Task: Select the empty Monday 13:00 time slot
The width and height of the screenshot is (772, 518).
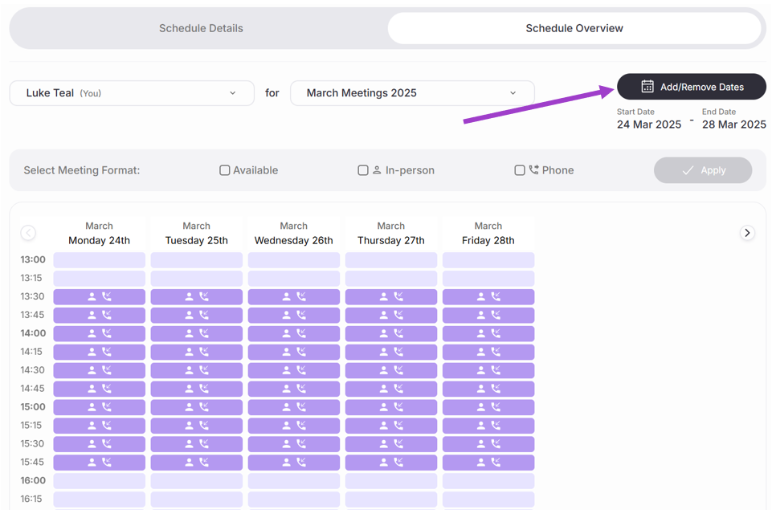Action: (100, 259)
